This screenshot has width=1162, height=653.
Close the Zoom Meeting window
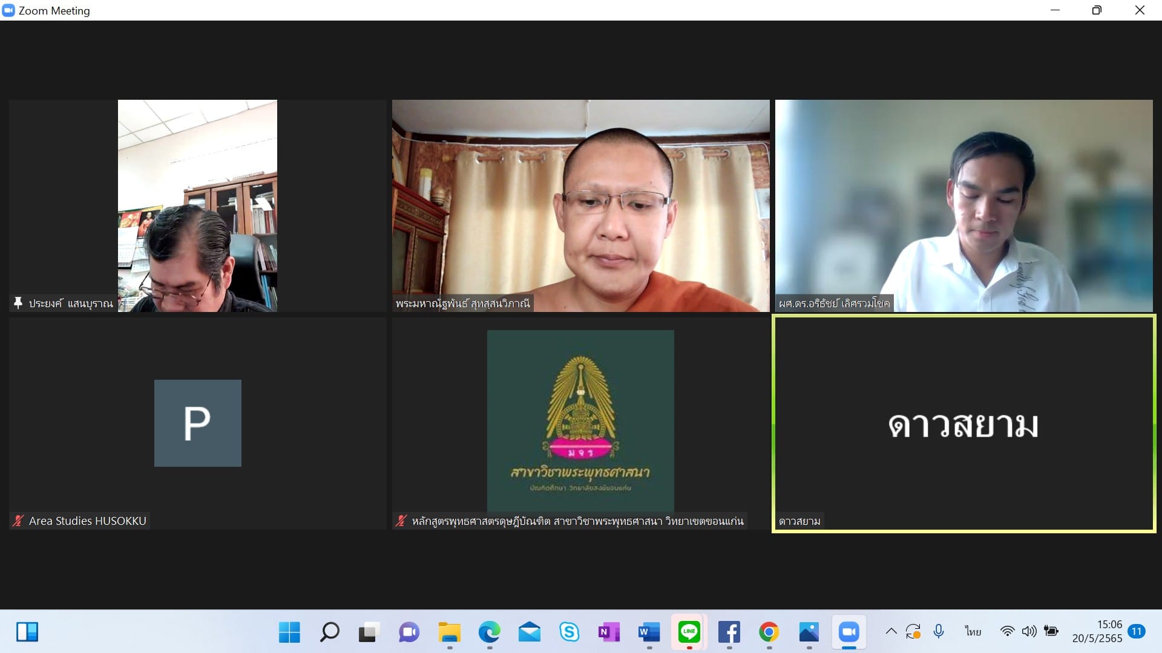[1140, 10]
